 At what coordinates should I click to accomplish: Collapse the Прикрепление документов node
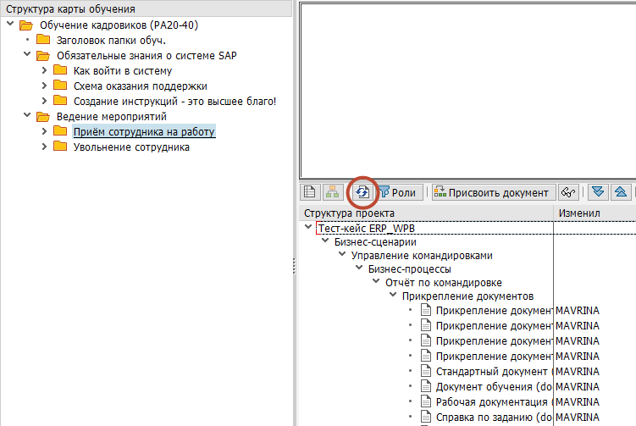[393, 295]
